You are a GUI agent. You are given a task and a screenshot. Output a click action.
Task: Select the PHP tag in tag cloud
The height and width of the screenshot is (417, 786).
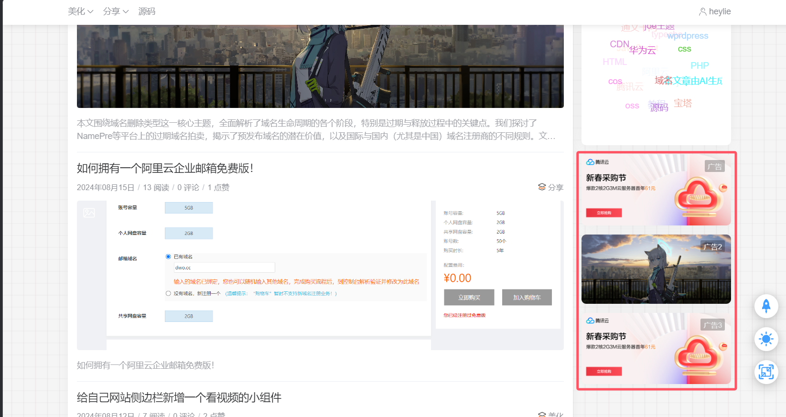(700, 65)
